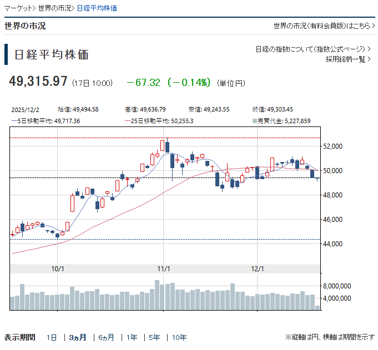Screen dimensions: 378x350
Task: Click the 25日移動平均 legend label
Action: [x=160, y=121]
